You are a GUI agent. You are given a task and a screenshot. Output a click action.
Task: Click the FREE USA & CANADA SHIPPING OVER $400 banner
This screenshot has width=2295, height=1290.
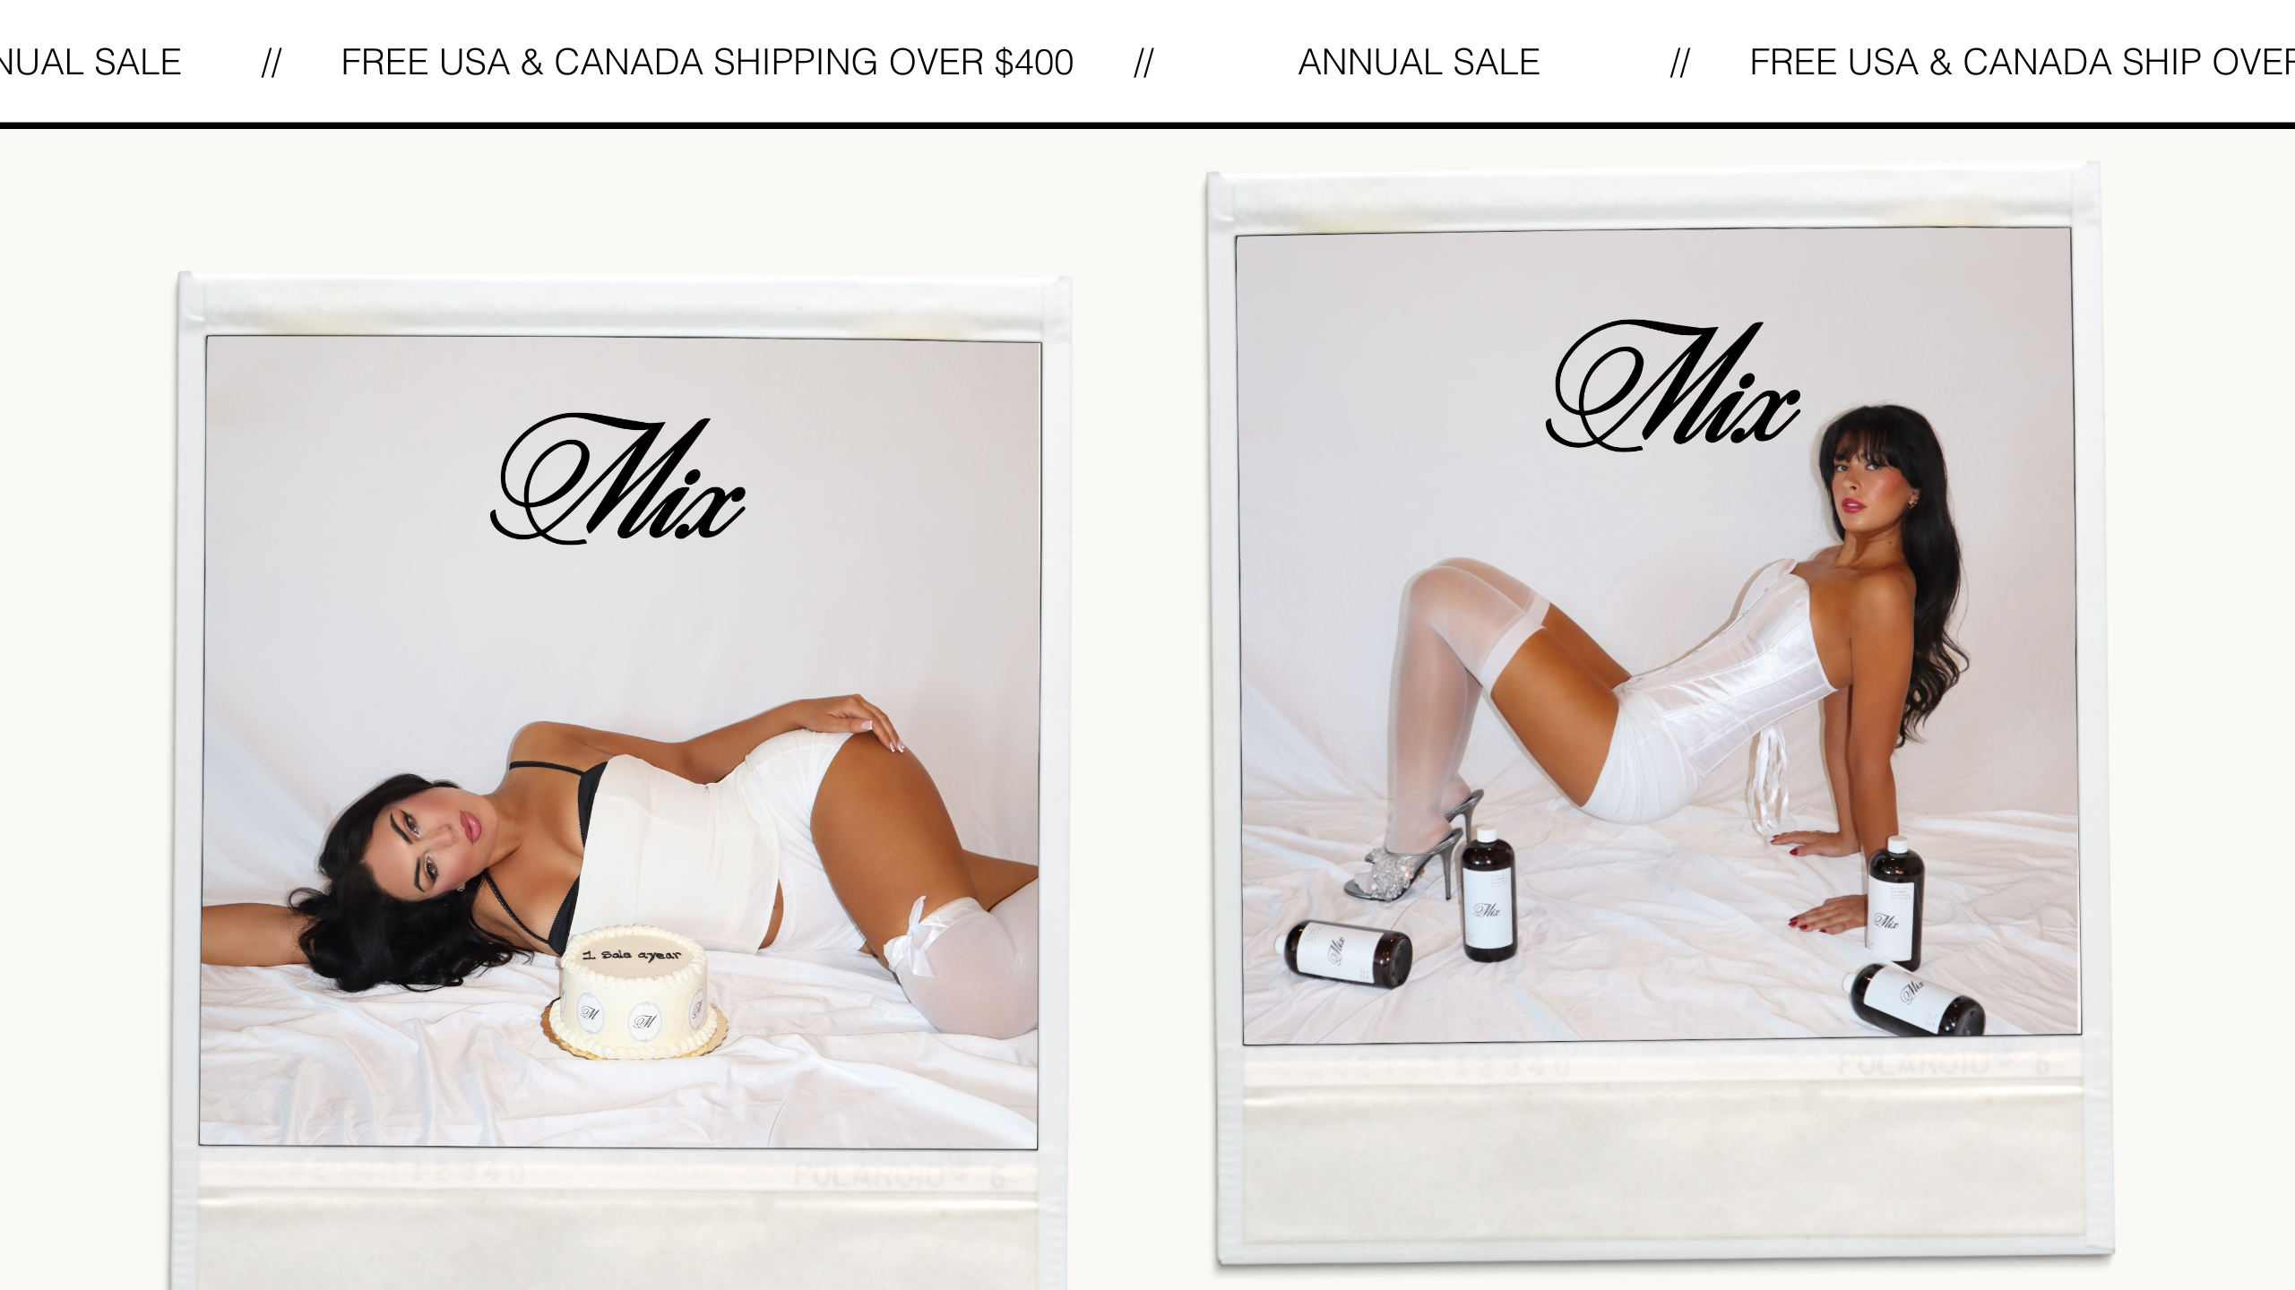707,63
